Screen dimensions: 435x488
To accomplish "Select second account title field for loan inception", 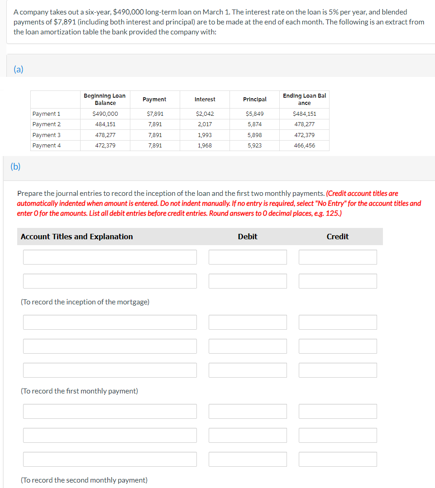I will (110, 281).
